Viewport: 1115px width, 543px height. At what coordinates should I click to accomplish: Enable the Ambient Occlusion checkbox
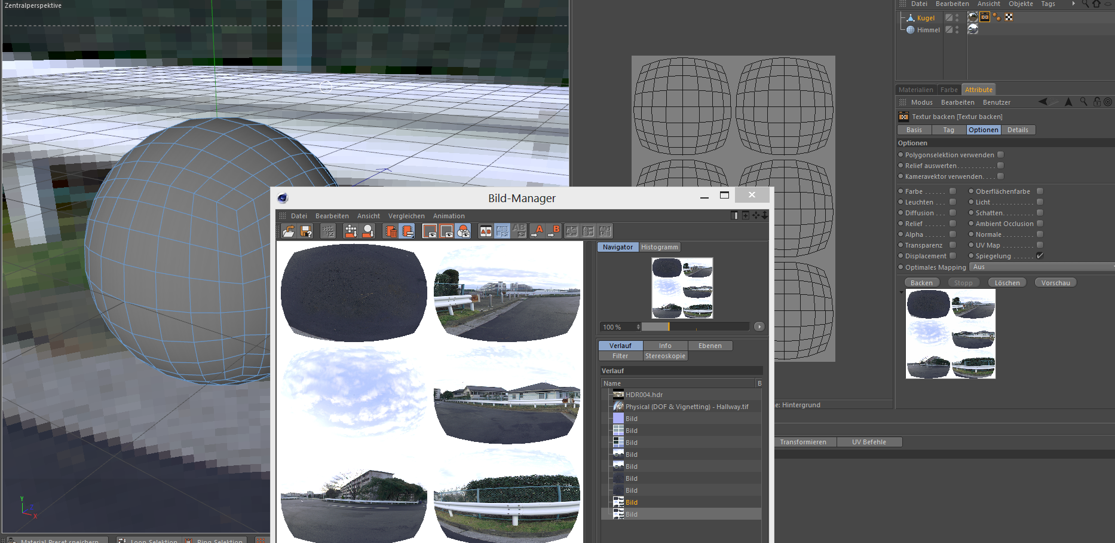tap(1040, 224)
